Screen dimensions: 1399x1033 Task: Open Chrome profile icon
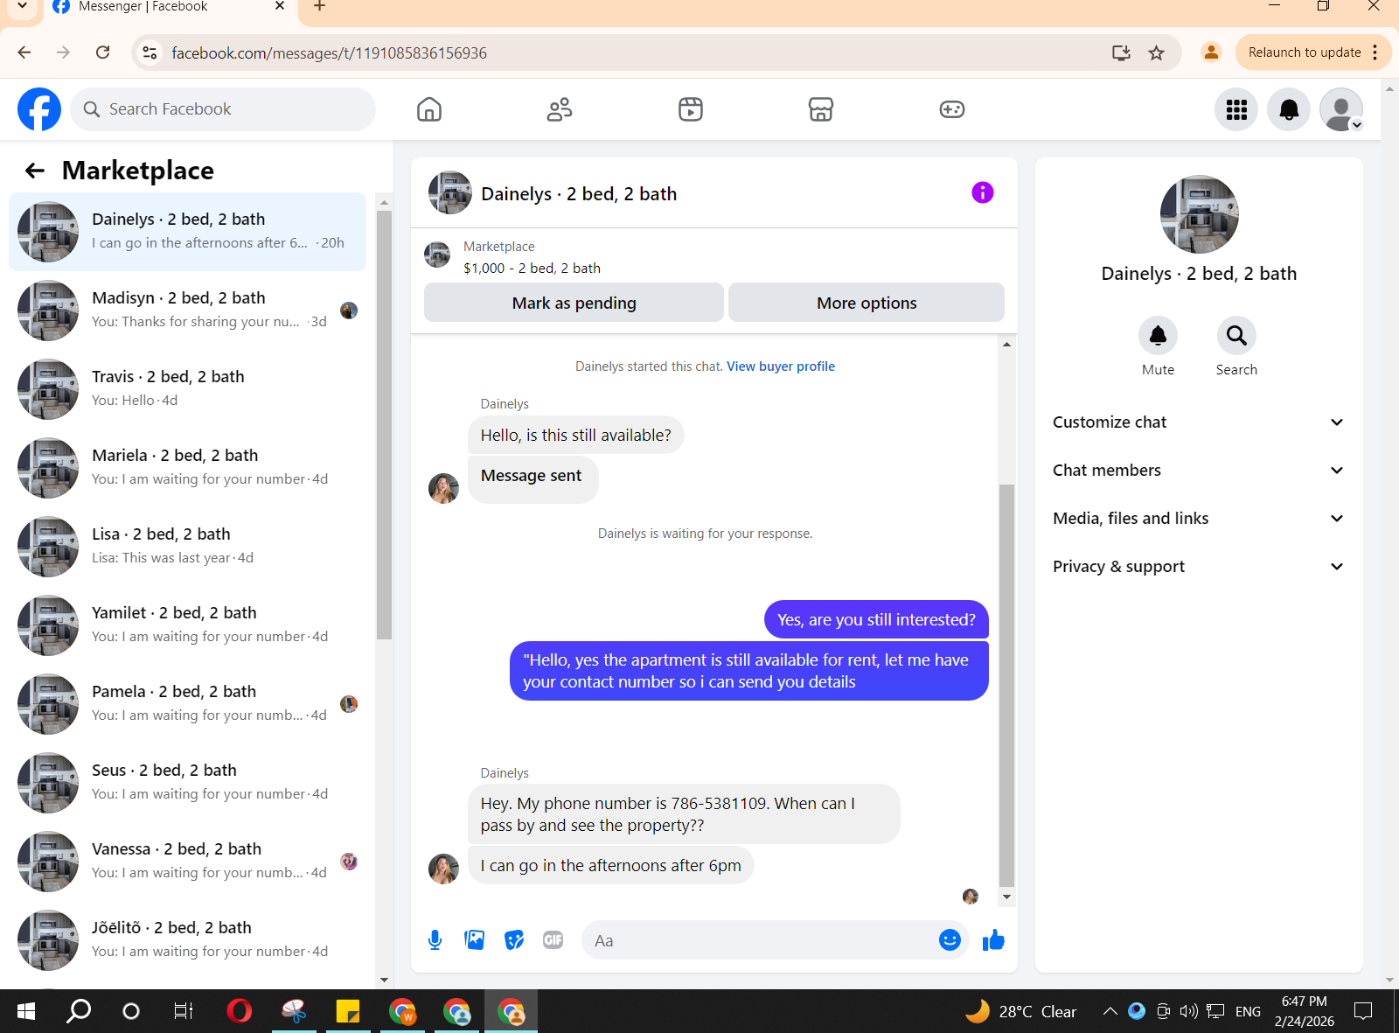coord(1211,52)
